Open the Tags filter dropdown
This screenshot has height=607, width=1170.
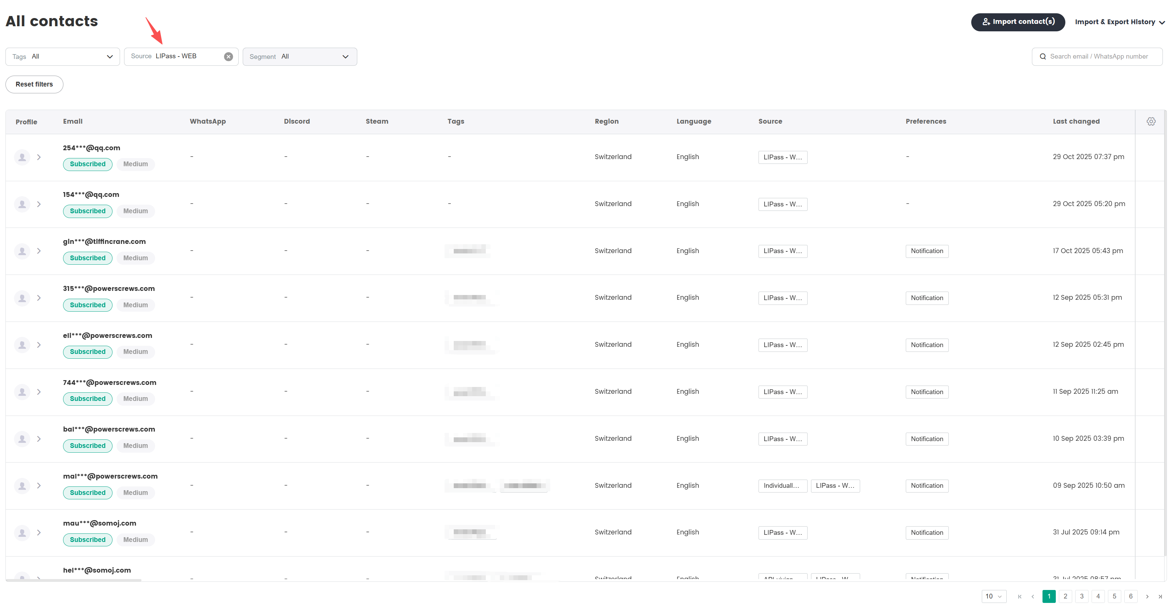tap(62, 56)
